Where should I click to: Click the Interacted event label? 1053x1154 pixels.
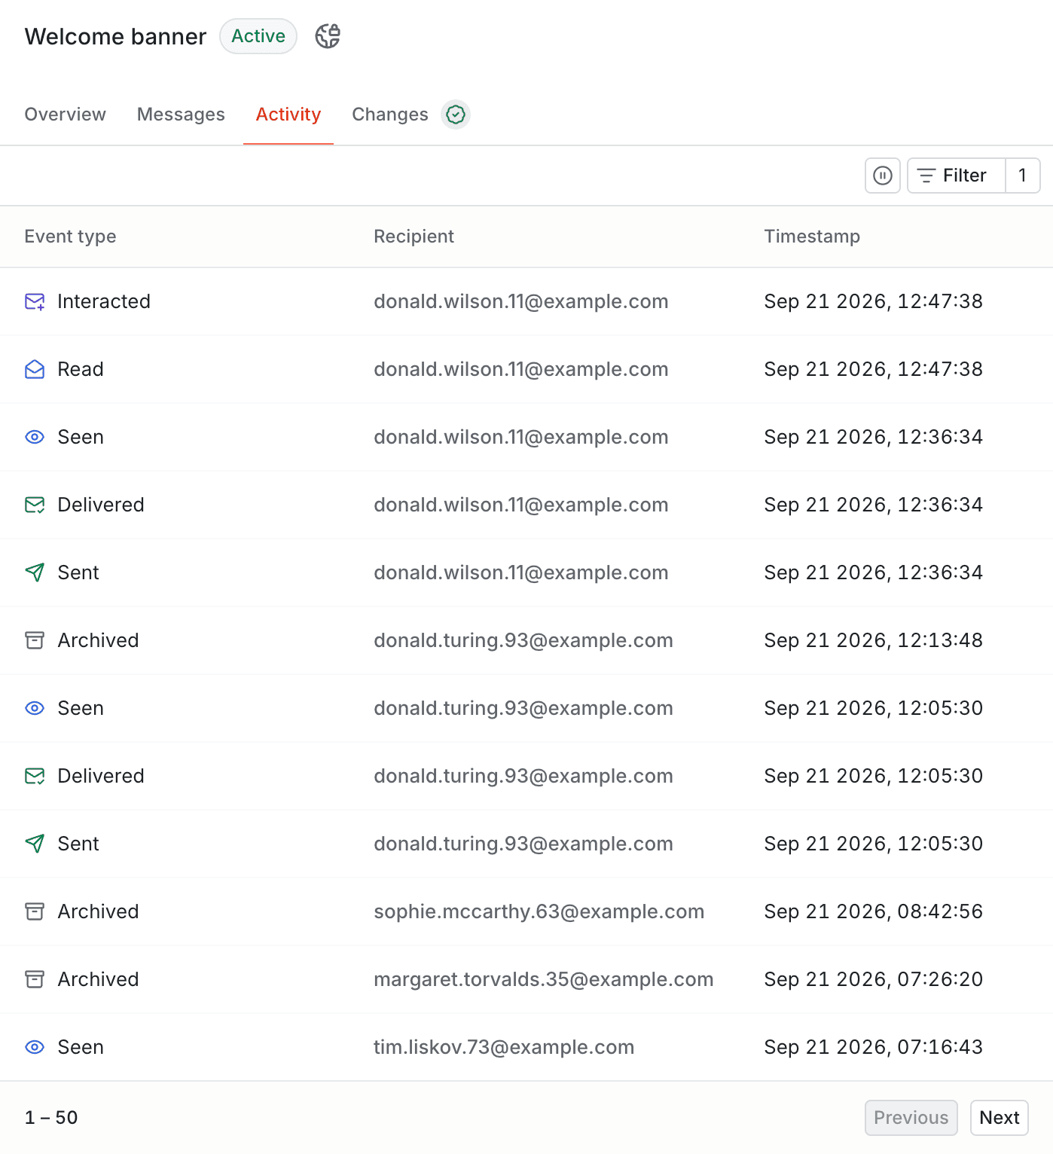104,301
